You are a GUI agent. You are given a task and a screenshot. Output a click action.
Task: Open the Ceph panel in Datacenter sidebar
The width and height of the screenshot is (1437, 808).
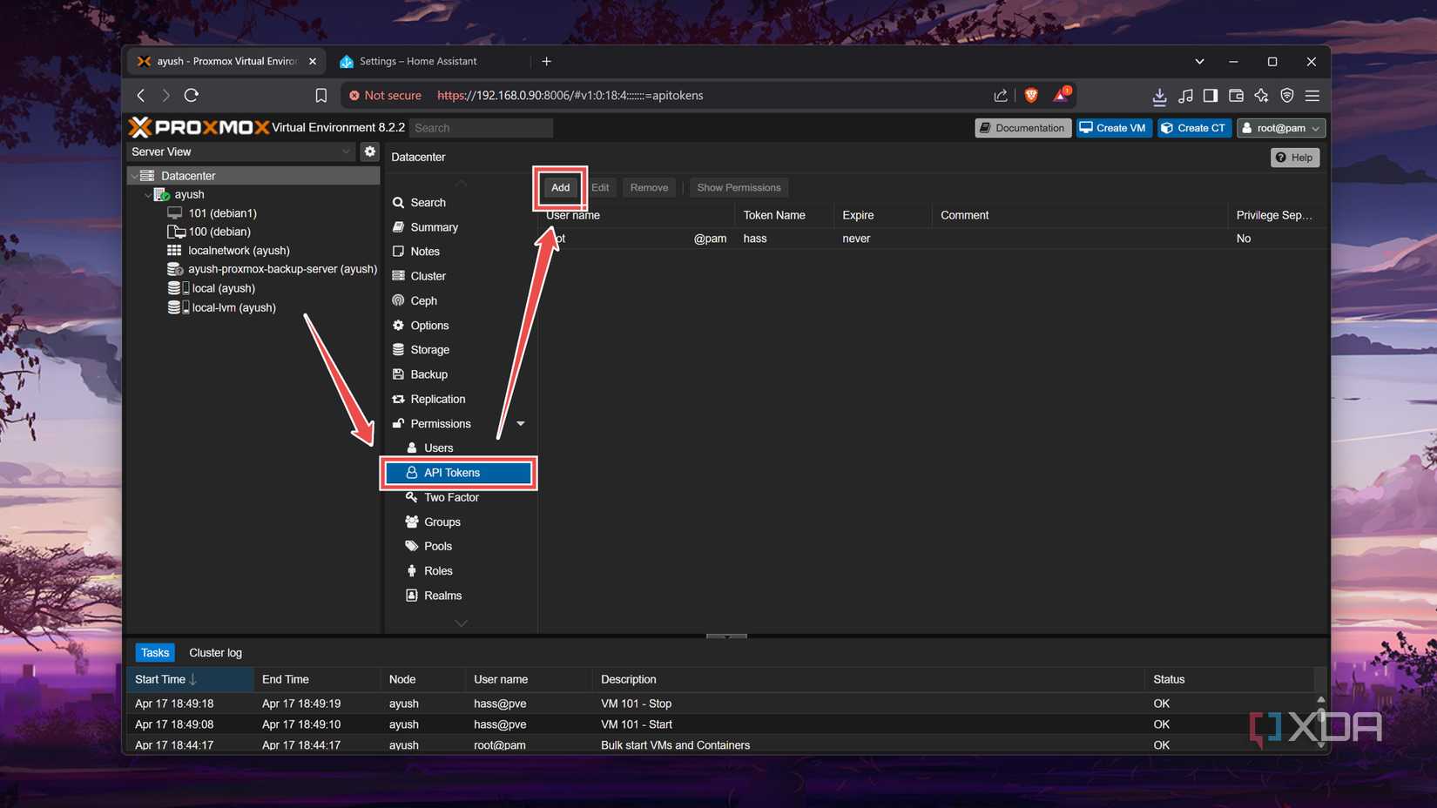[x=422, y=300]
